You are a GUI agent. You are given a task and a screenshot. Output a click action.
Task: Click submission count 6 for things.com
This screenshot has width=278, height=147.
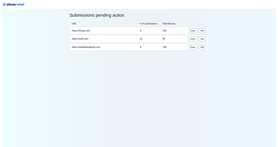pos(140,31)
